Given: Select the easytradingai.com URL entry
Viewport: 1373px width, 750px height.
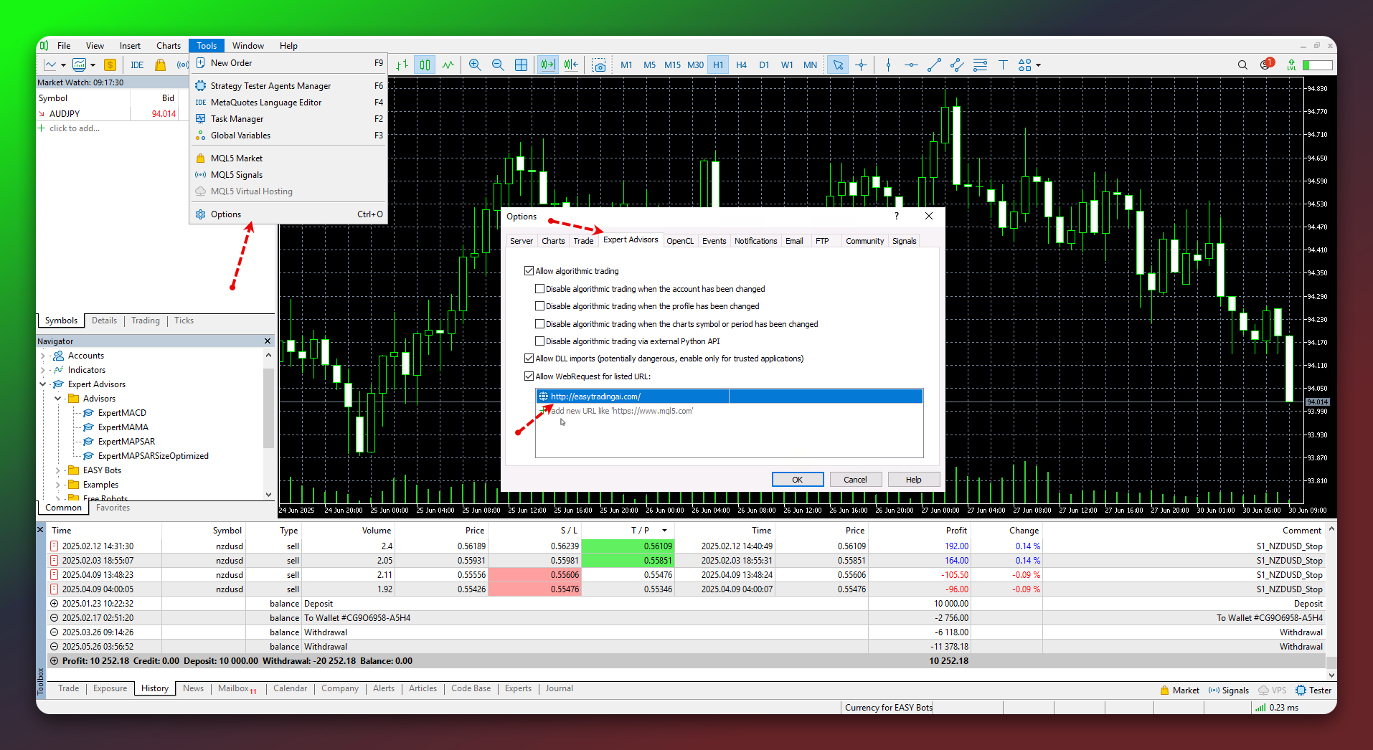Looking at the screenshot, I should [729, 397].
